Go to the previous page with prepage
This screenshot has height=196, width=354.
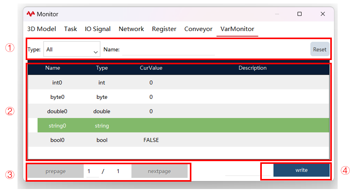point(56,171)
